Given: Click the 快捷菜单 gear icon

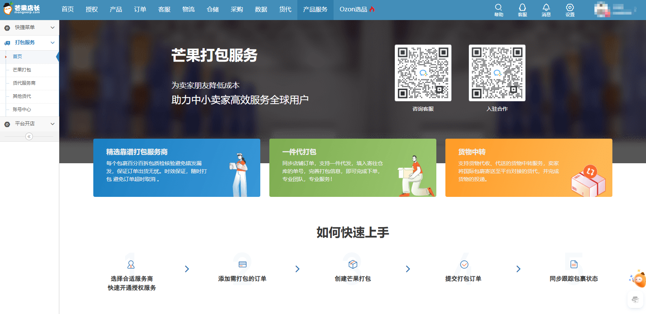Looking at the screenshot, I should [7, 28].
